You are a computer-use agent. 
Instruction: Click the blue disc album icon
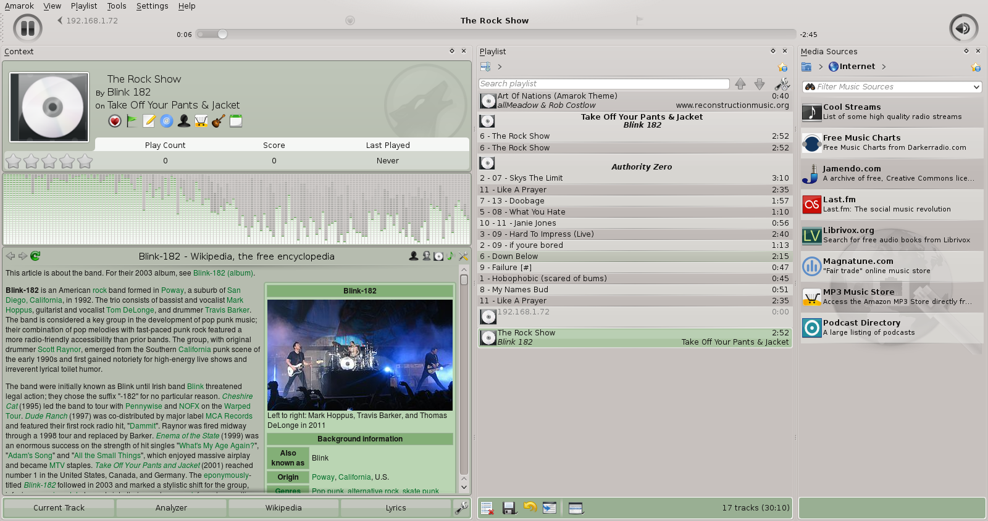pyautogui.click(x=167, y=121)
